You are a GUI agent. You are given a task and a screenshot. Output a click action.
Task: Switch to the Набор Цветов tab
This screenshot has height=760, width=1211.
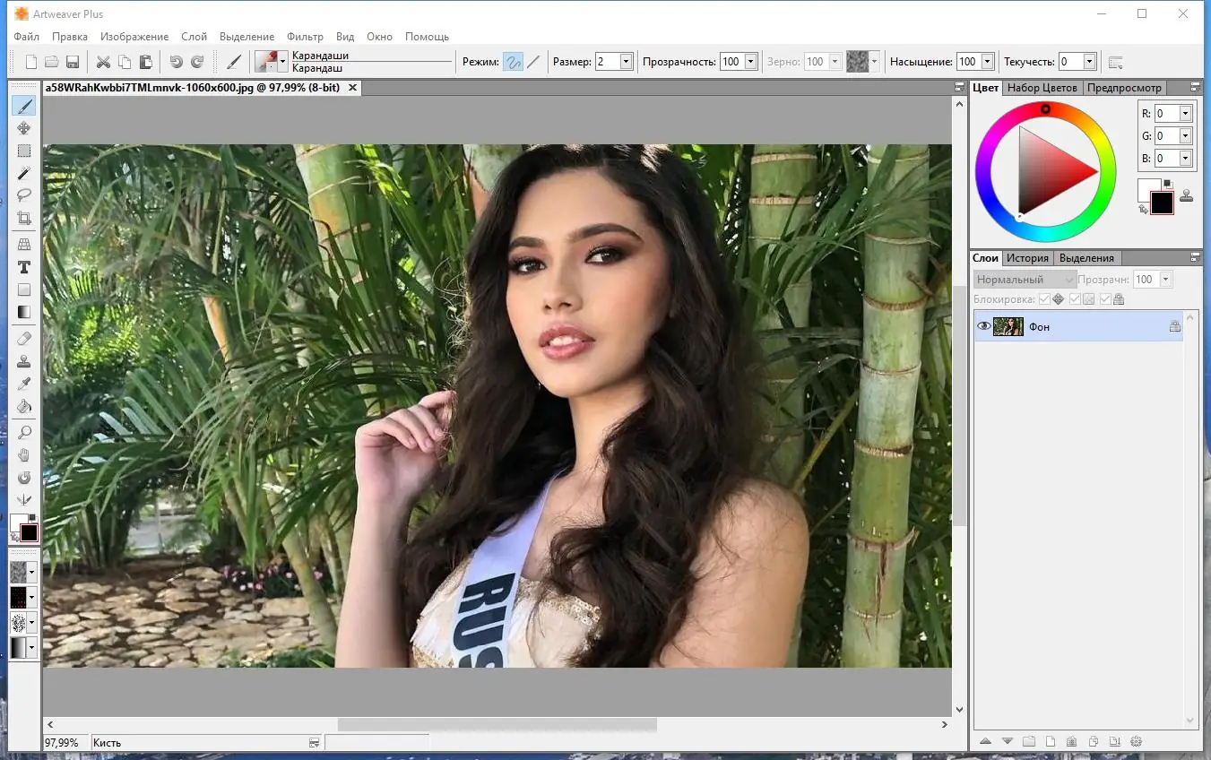click(x=1042, y=88)
